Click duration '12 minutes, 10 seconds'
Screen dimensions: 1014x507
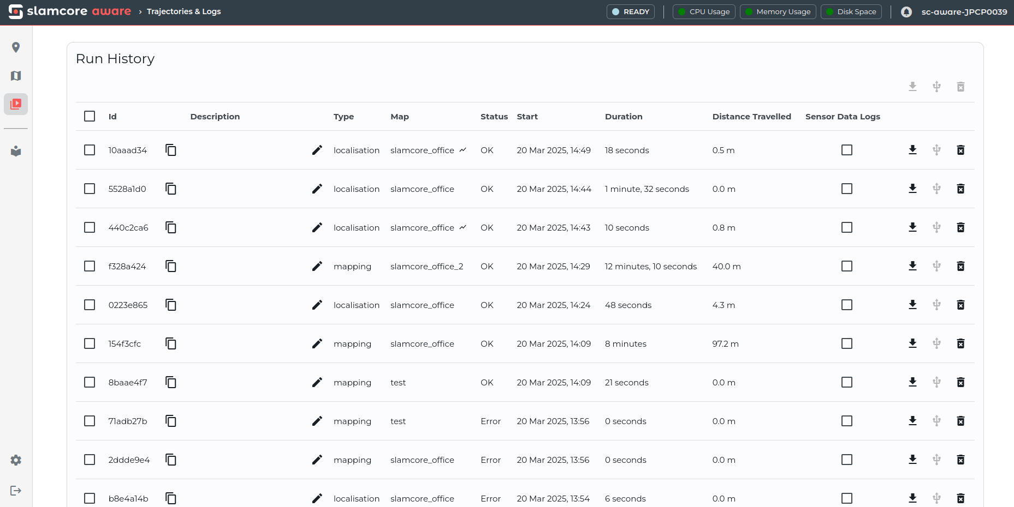[x=651, y=267]
